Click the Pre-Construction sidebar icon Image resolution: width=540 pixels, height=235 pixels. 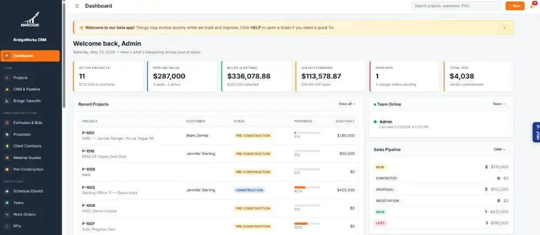(x=7, y=169)
